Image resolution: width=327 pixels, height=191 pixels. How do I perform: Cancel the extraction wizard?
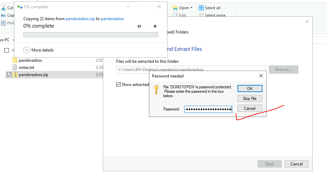296,164
